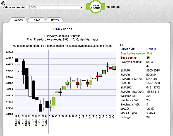Click the RSI value 44
Viewport: 173px width, 136px height.
(x=148, y=66)
